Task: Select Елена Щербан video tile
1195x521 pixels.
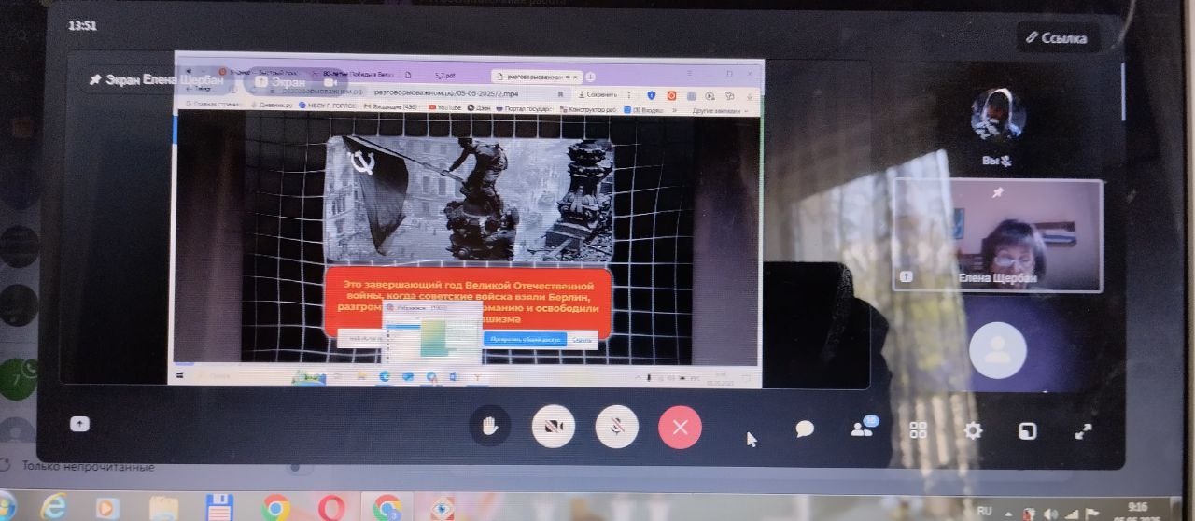Action: [997, 235]
